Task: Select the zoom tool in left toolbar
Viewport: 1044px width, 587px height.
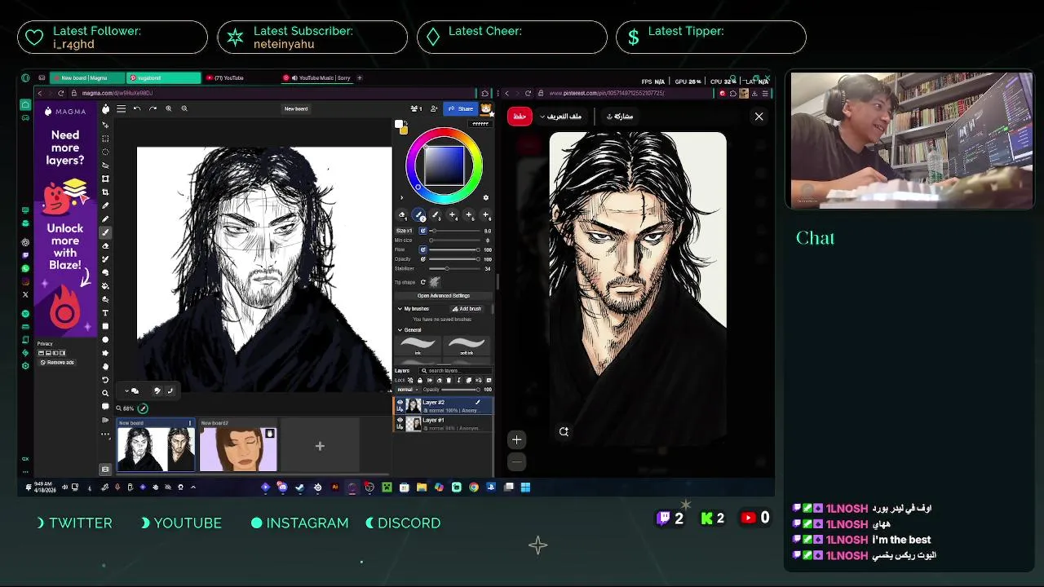Action: (x=105, y=393)
